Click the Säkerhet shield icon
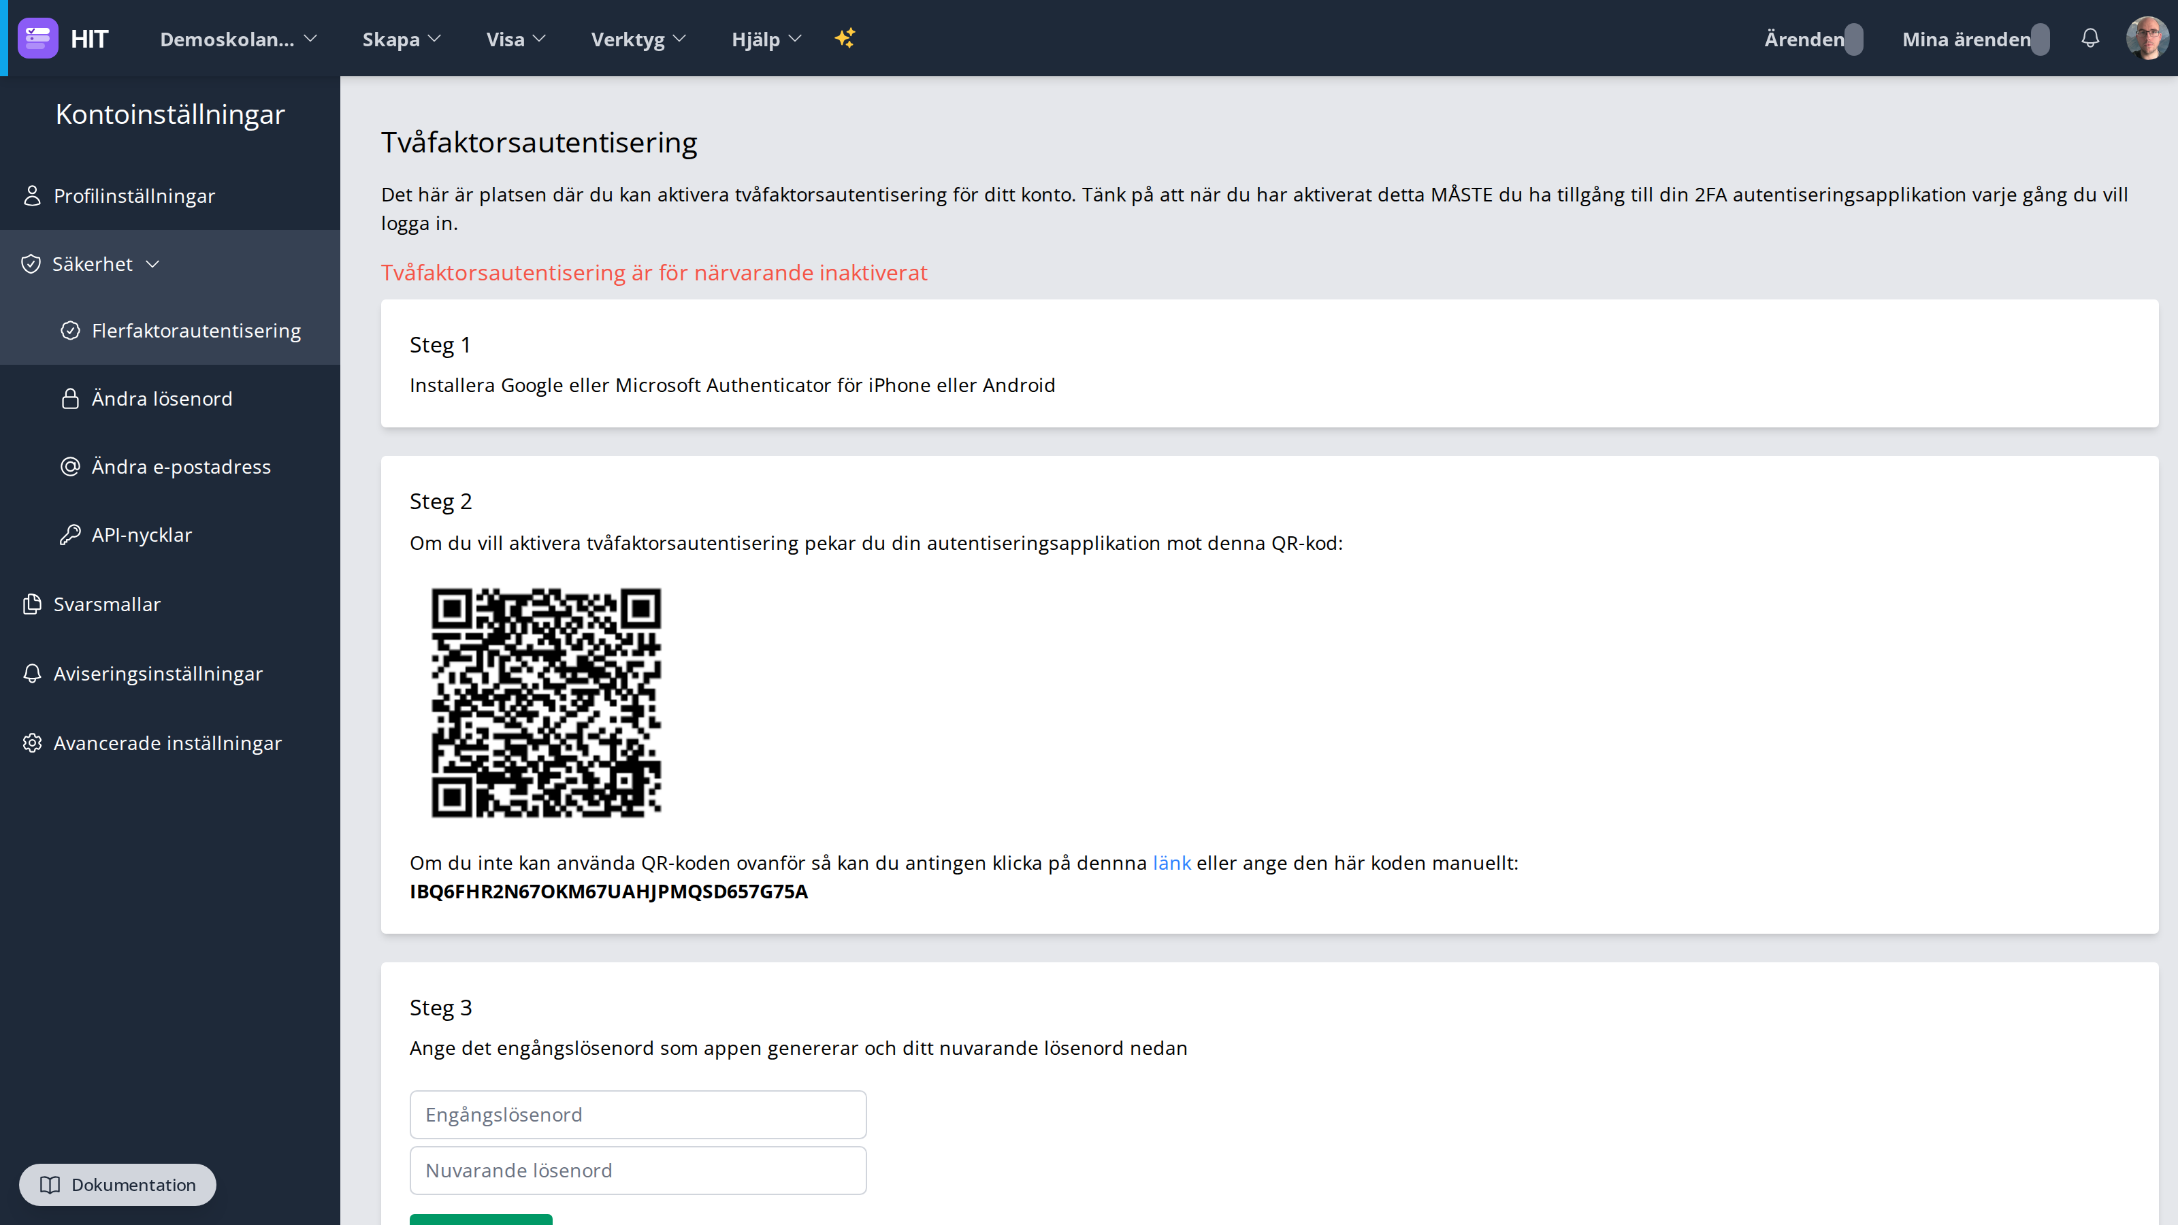The width and height of the screenshot is (2178, 1225). click(x=31, y=264)
